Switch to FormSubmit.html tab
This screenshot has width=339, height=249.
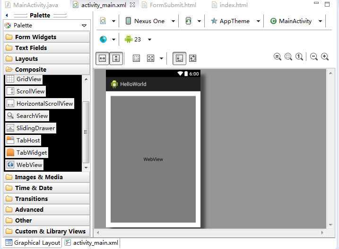(169, 5)
